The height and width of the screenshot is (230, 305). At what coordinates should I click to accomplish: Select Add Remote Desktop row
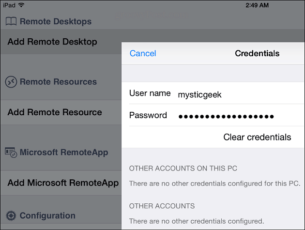[61, 42]
